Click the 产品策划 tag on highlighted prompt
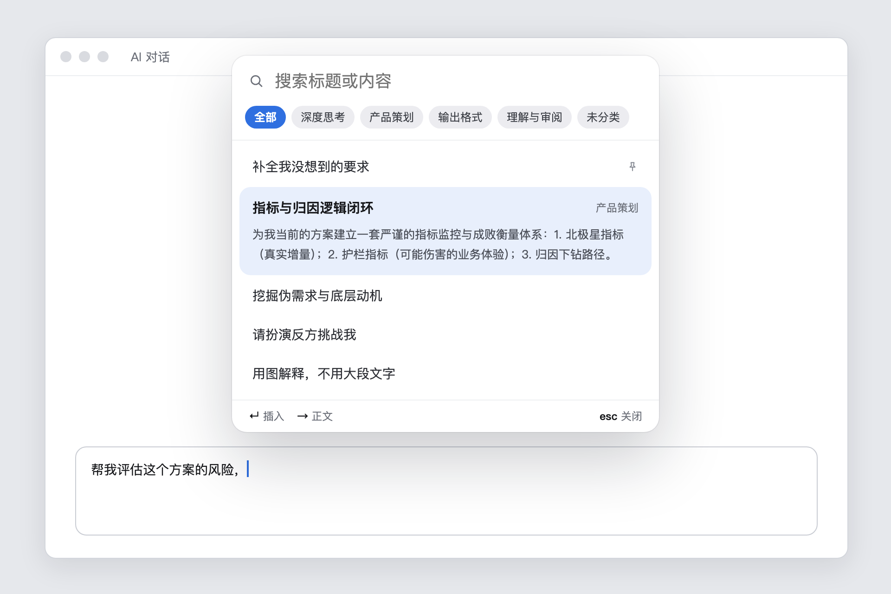The height and width of the screenshot is (594, 891). (617, 208)
